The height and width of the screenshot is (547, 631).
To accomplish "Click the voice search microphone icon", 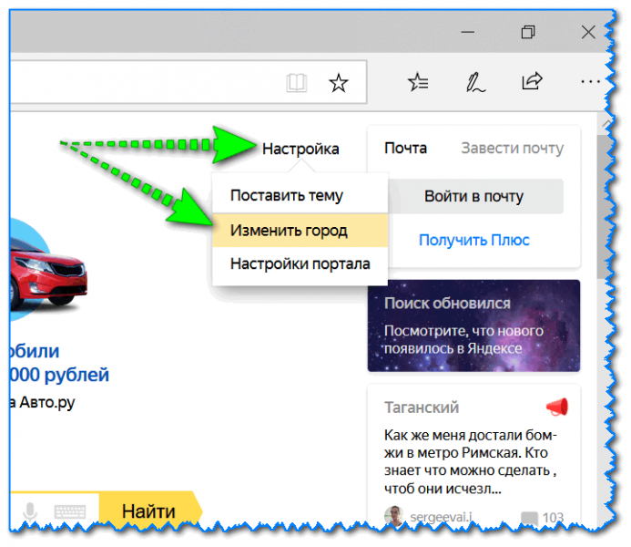I will 30,511.
